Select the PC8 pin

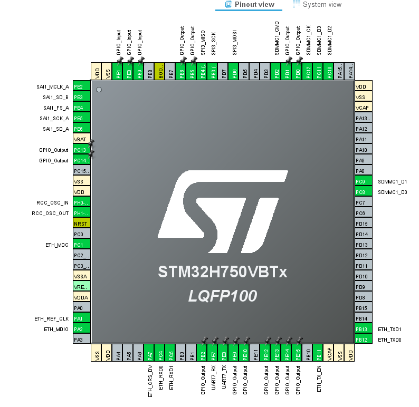pyautogui.click(x=364, y=192)
